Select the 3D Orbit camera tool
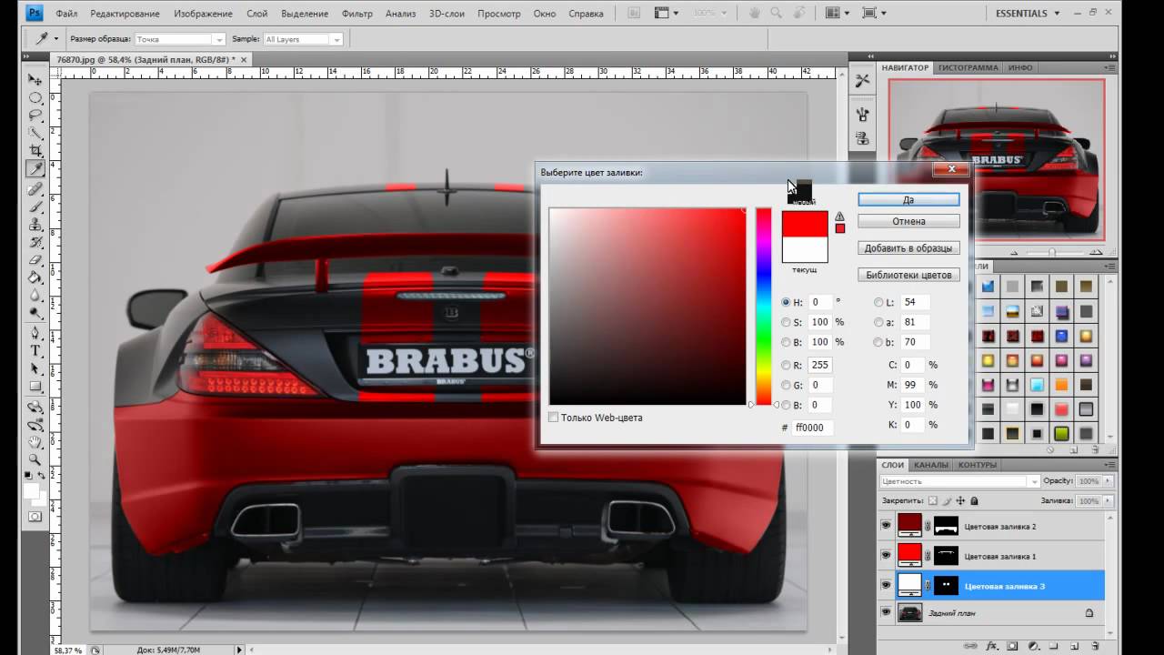This screenshot has height=655, width=1164. pyautogui.click(x=35, y=424)
